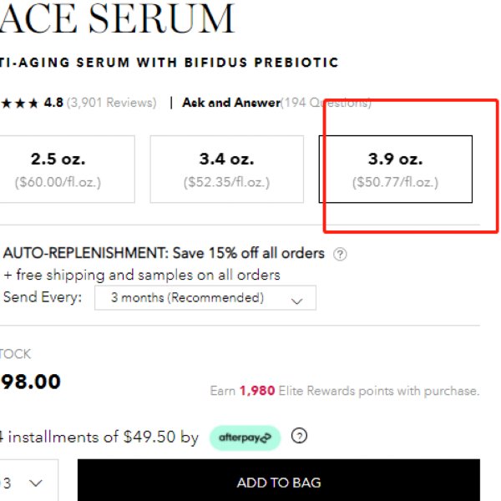The image size is (501, 501).
Task: View the 194 Questions link
Action: pos(326,103)
